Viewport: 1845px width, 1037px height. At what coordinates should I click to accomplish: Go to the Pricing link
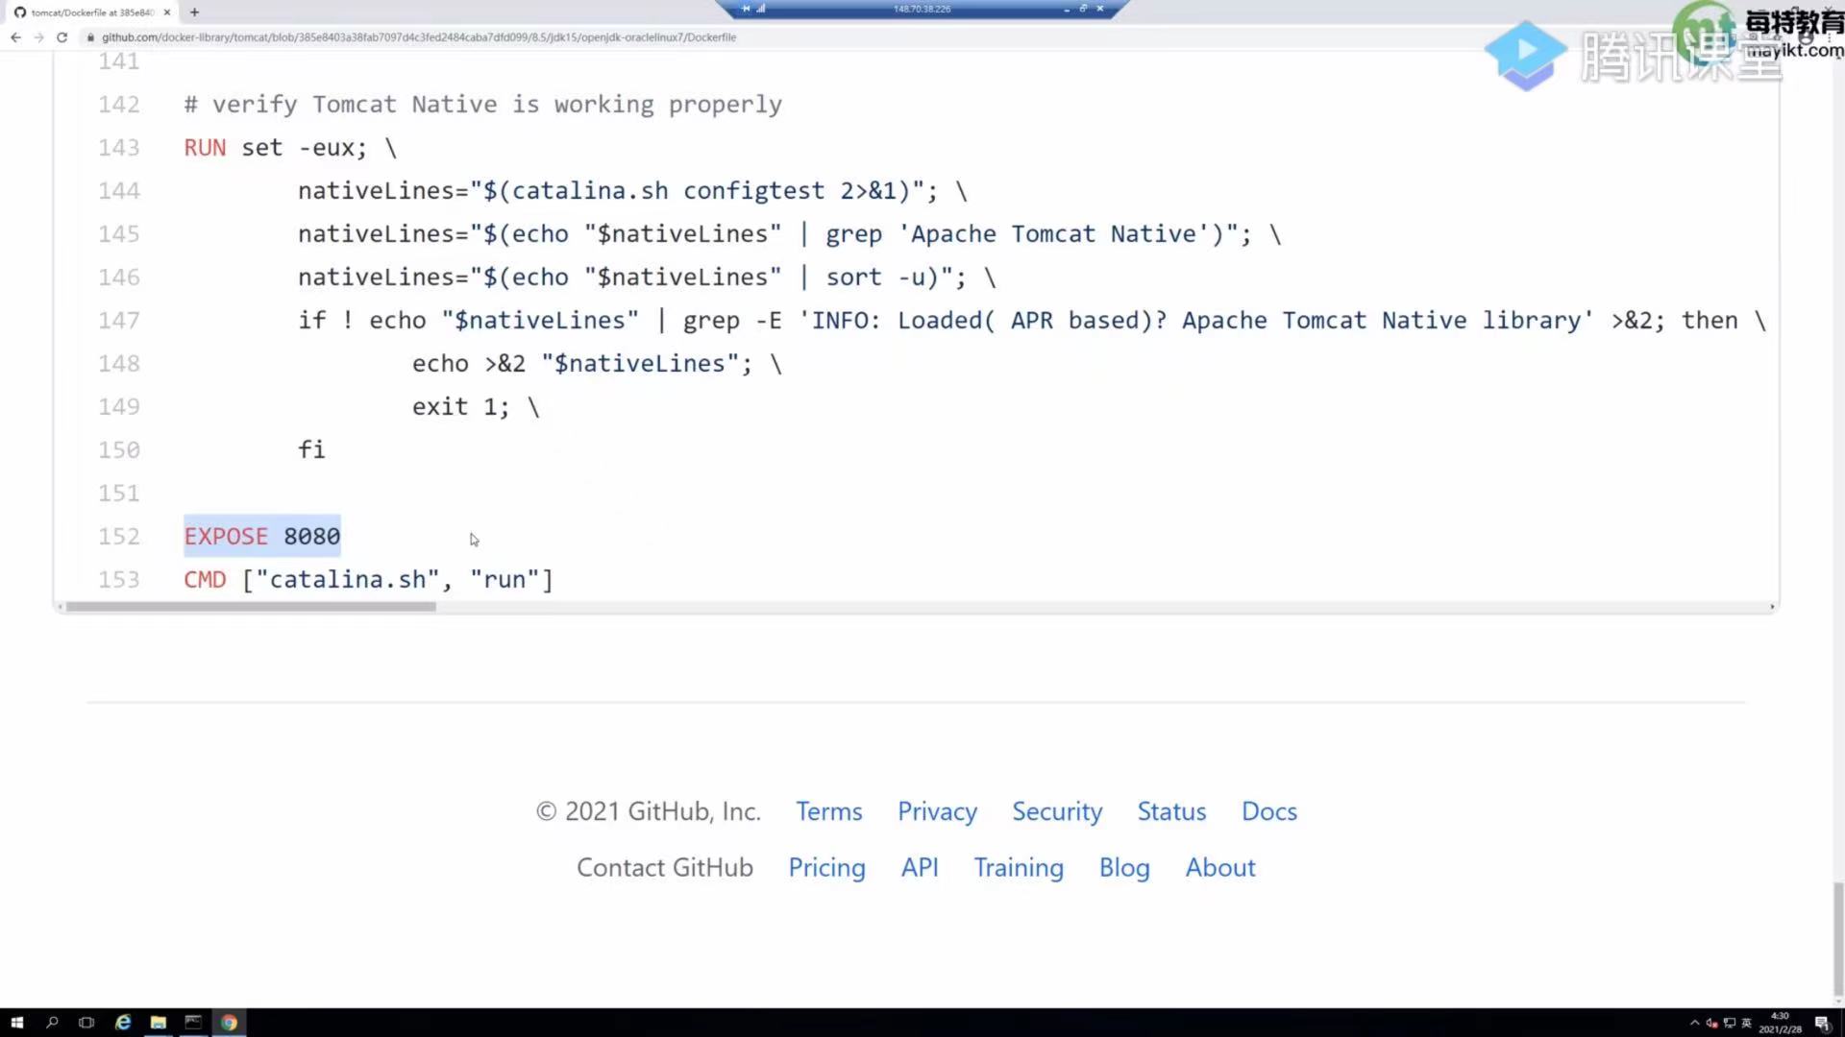pyautogui.click(x=826, y=867)
